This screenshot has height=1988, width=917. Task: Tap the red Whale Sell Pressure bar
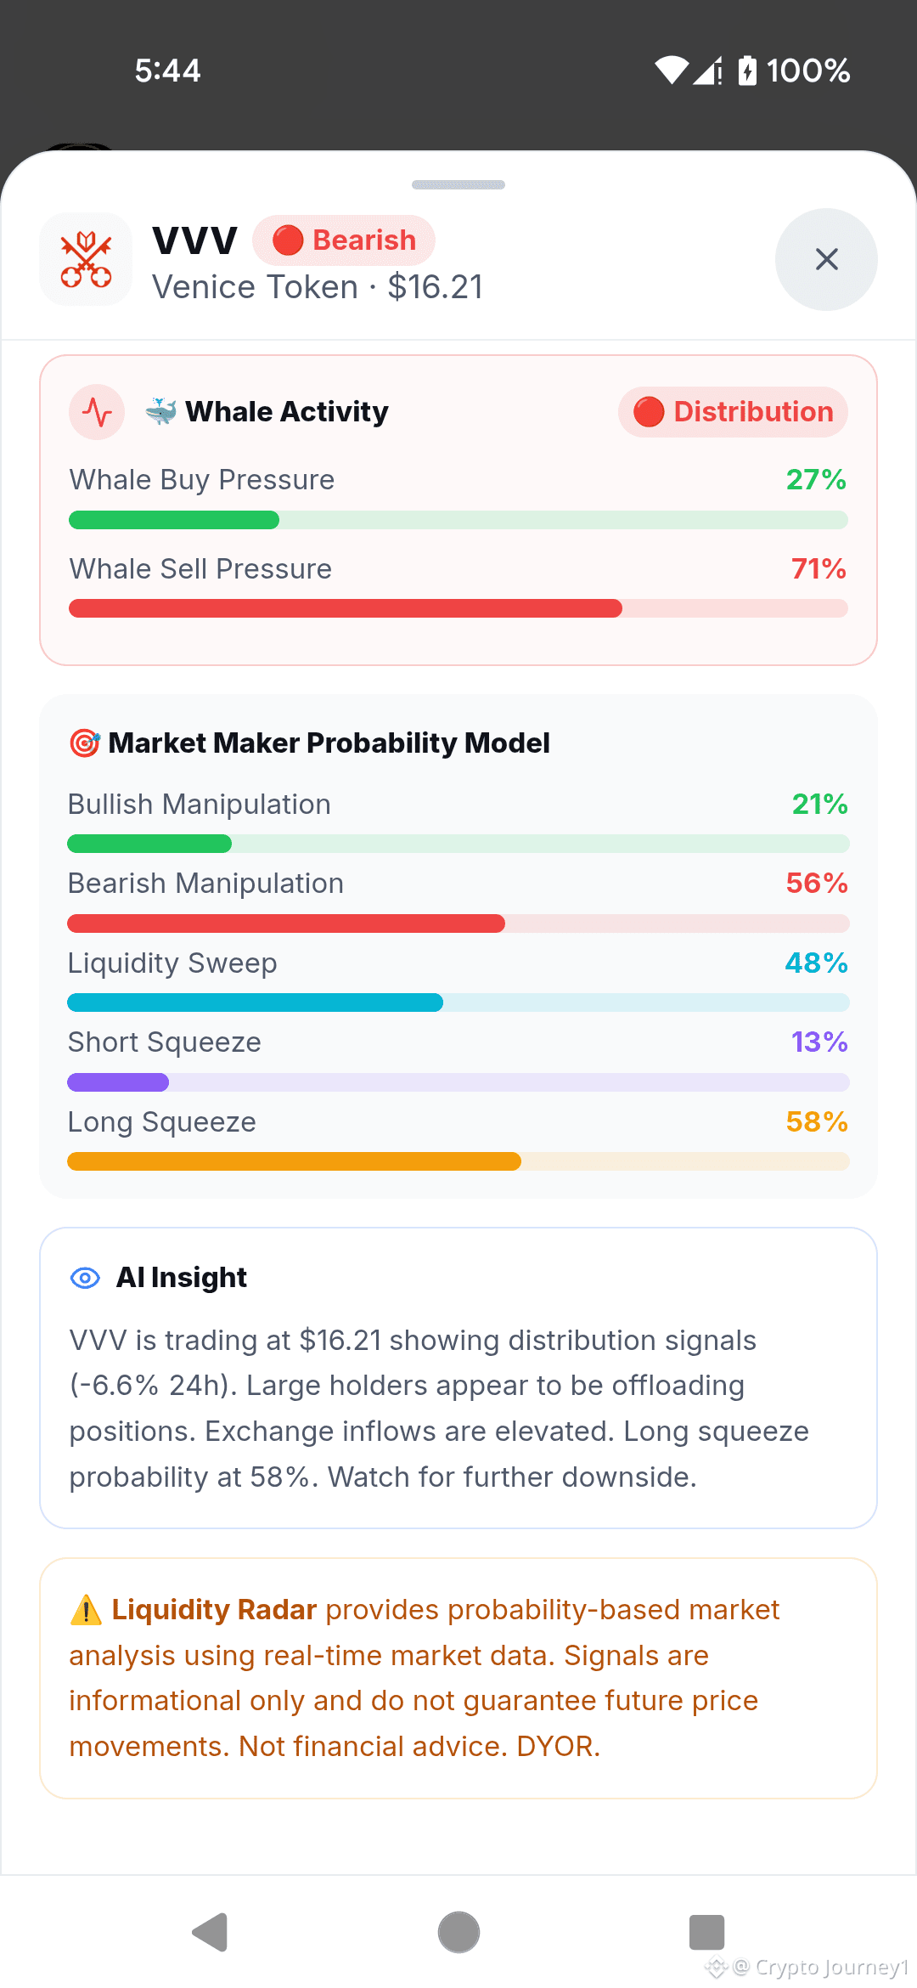tap(458, 608)
